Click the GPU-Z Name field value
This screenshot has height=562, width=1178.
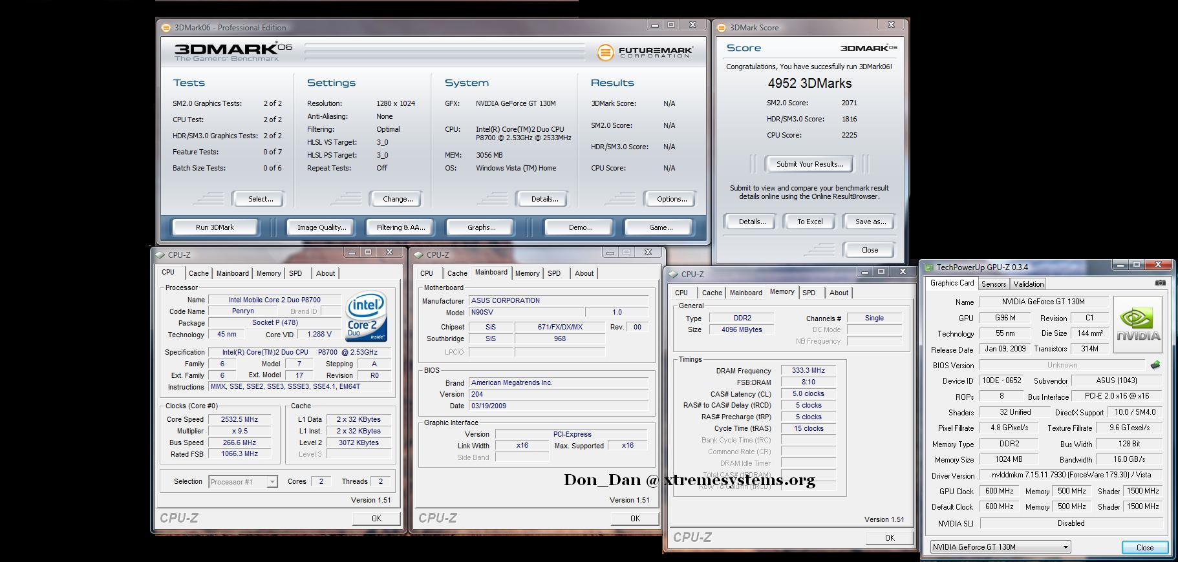click(x=1044, y=302)
